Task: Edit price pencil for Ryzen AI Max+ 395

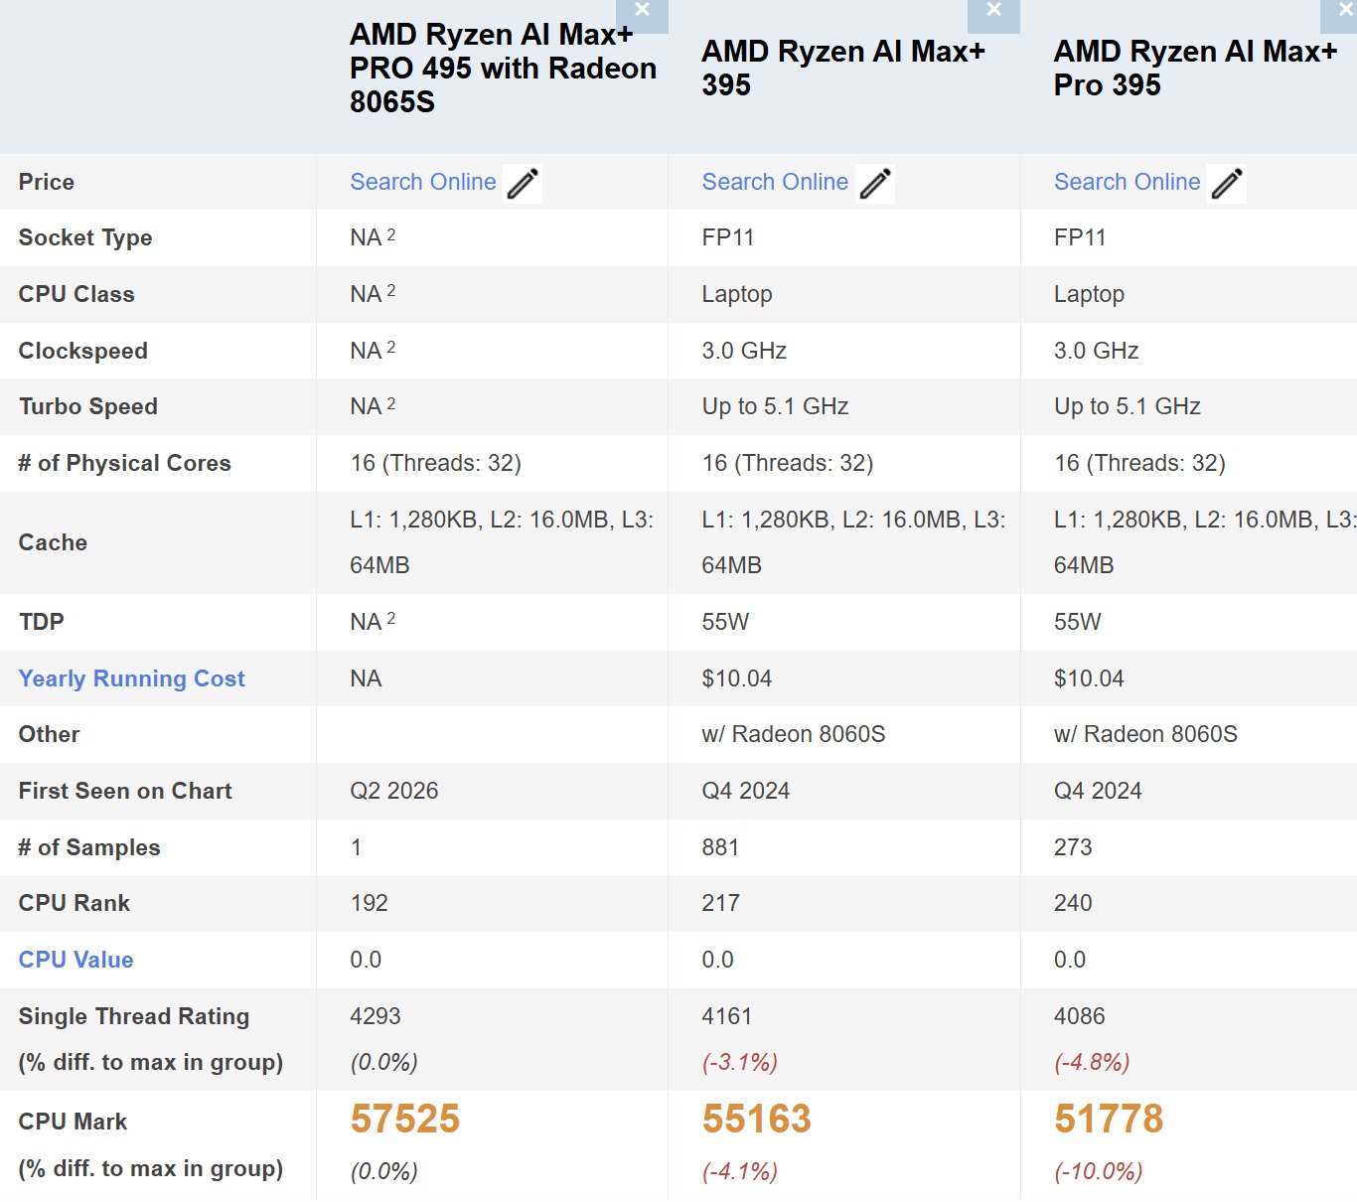Action: tap(875, 184)
